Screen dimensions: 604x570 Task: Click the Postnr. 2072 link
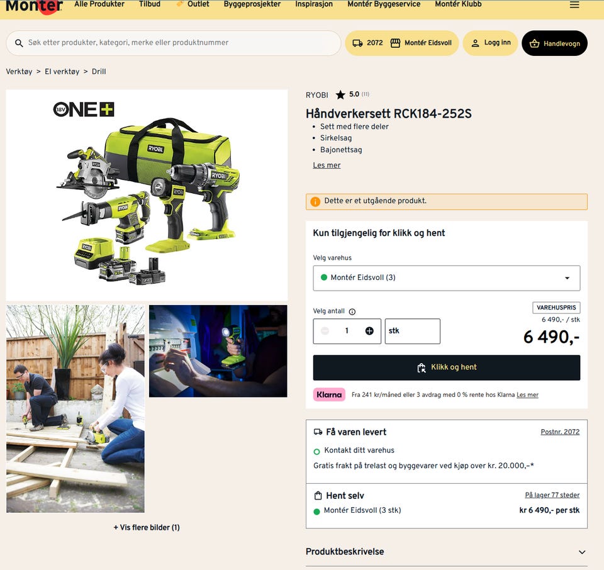[x=560, y=432]
